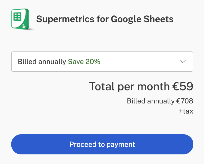Click the word month in total line
The height and width of the screenshot is (164, 204).
pyautogui.click(x=154, y=87)
